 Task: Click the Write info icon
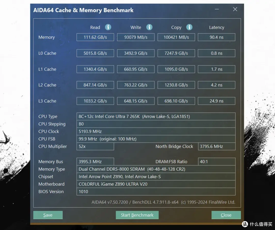(x=149, y=27)
